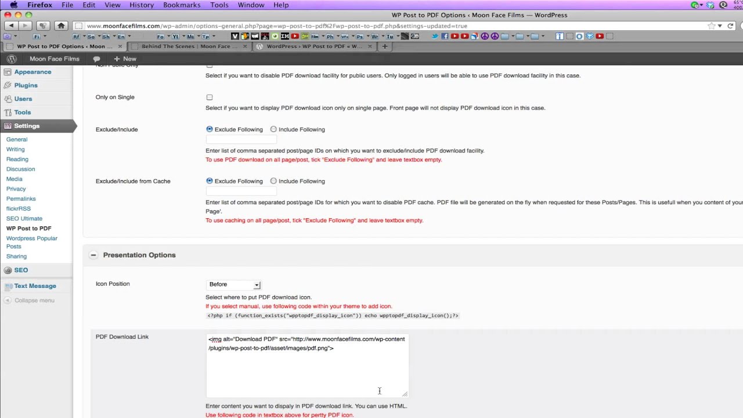The image size is (743, 418).
Task: Switch to the Behind The Scenes tab
Action: 189,46
